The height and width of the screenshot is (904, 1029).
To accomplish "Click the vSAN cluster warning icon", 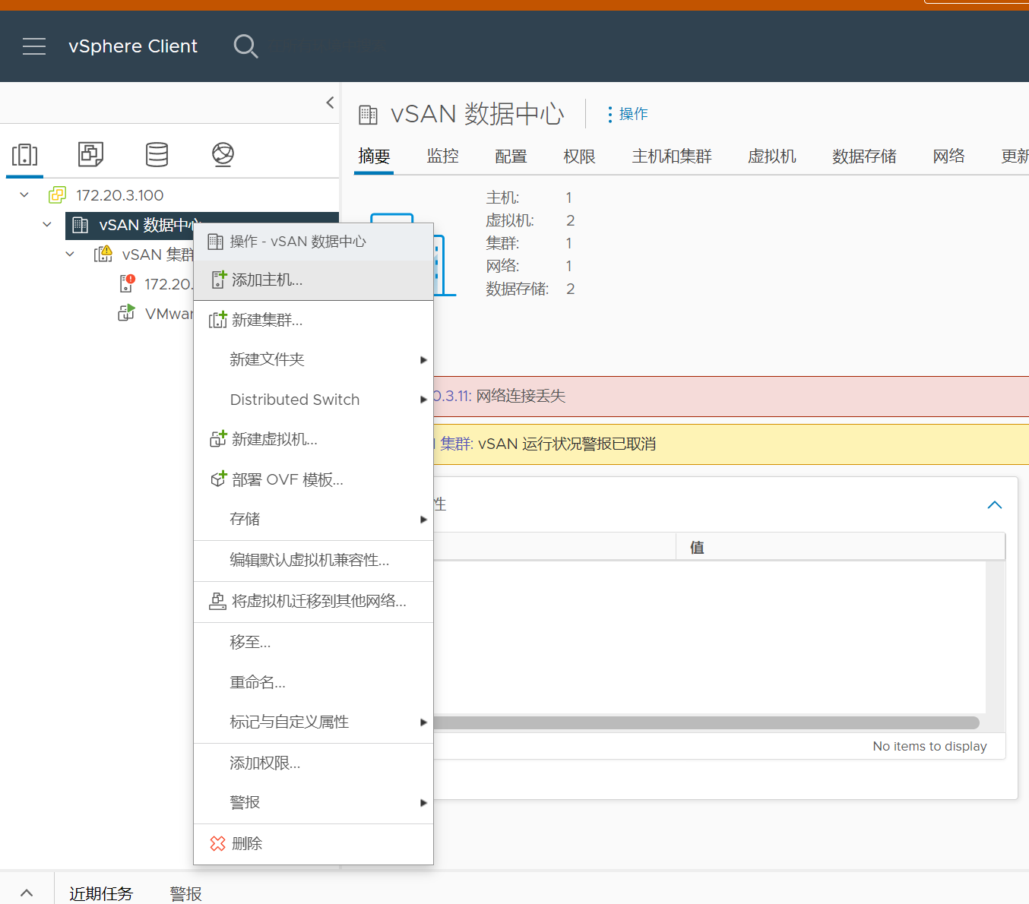I will pyautogui.click(x=103, y=254).
